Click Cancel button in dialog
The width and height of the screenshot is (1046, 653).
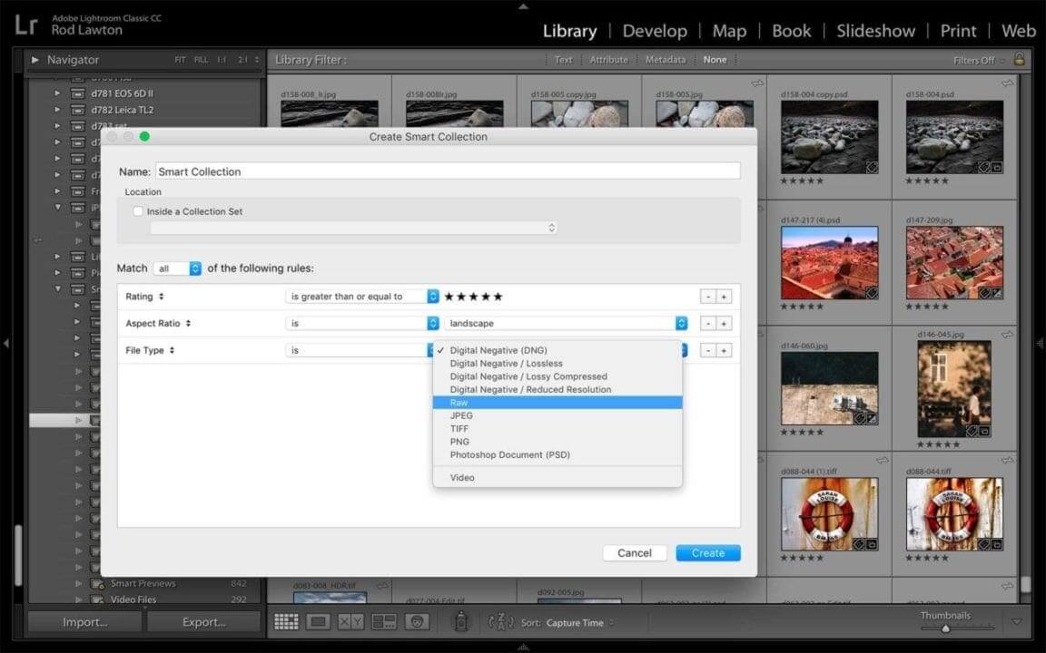(x=635, y=553)
